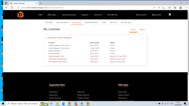
Task: Open TableNinja II app link
Action: click(x=123, y=98)
